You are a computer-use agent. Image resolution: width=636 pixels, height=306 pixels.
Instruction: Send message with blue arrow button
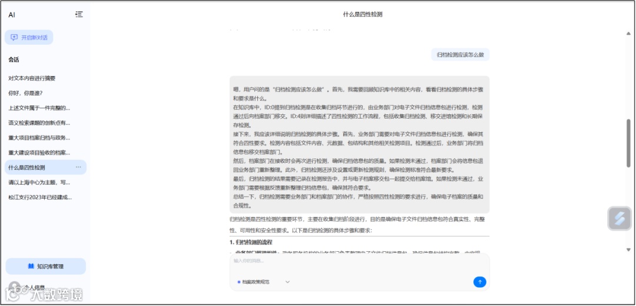(479, 282)
